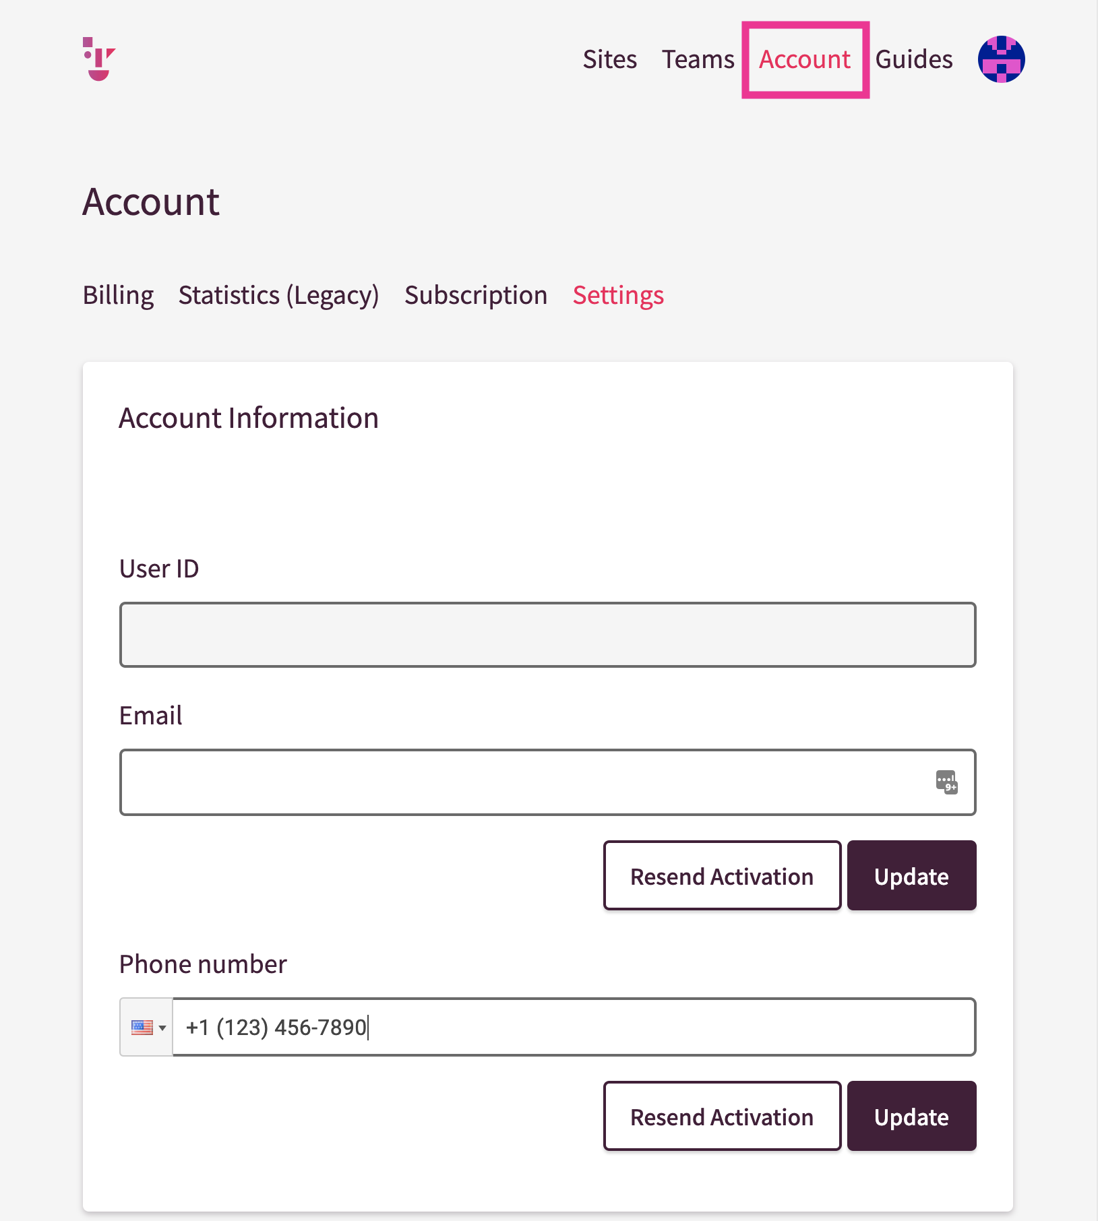The width and height of the screenshot is (1098, 1221).
Task: Click Update button for Email
Action: click(911, 875)
